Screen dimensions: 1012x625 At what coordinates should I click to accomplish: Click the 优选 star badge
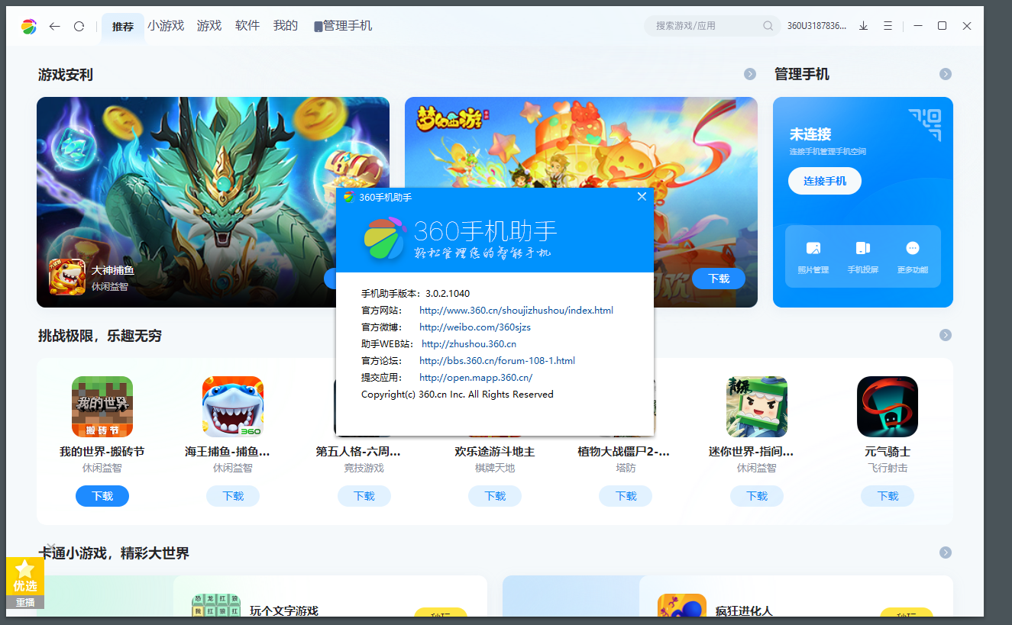point(25,577)
